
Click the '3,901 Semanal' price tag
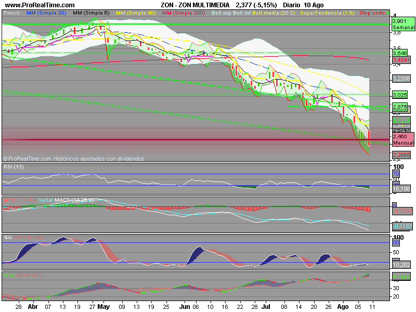coord(404,24)
